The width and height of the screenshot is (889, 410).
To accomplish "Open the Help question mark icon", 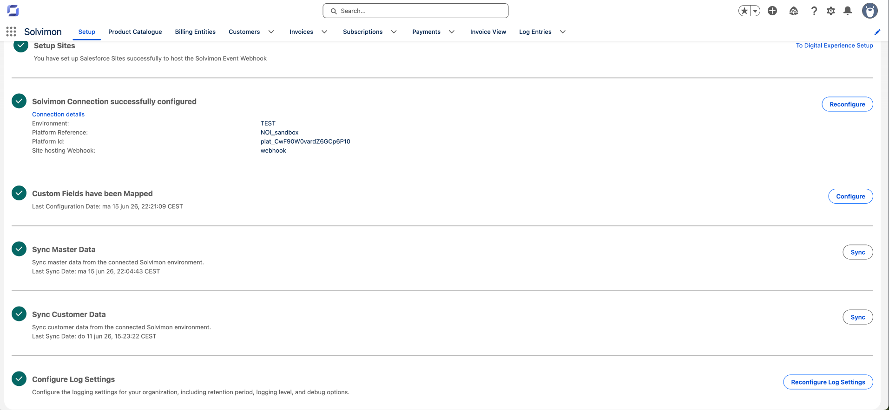I will pyautogui.click(x=814, y=11).
